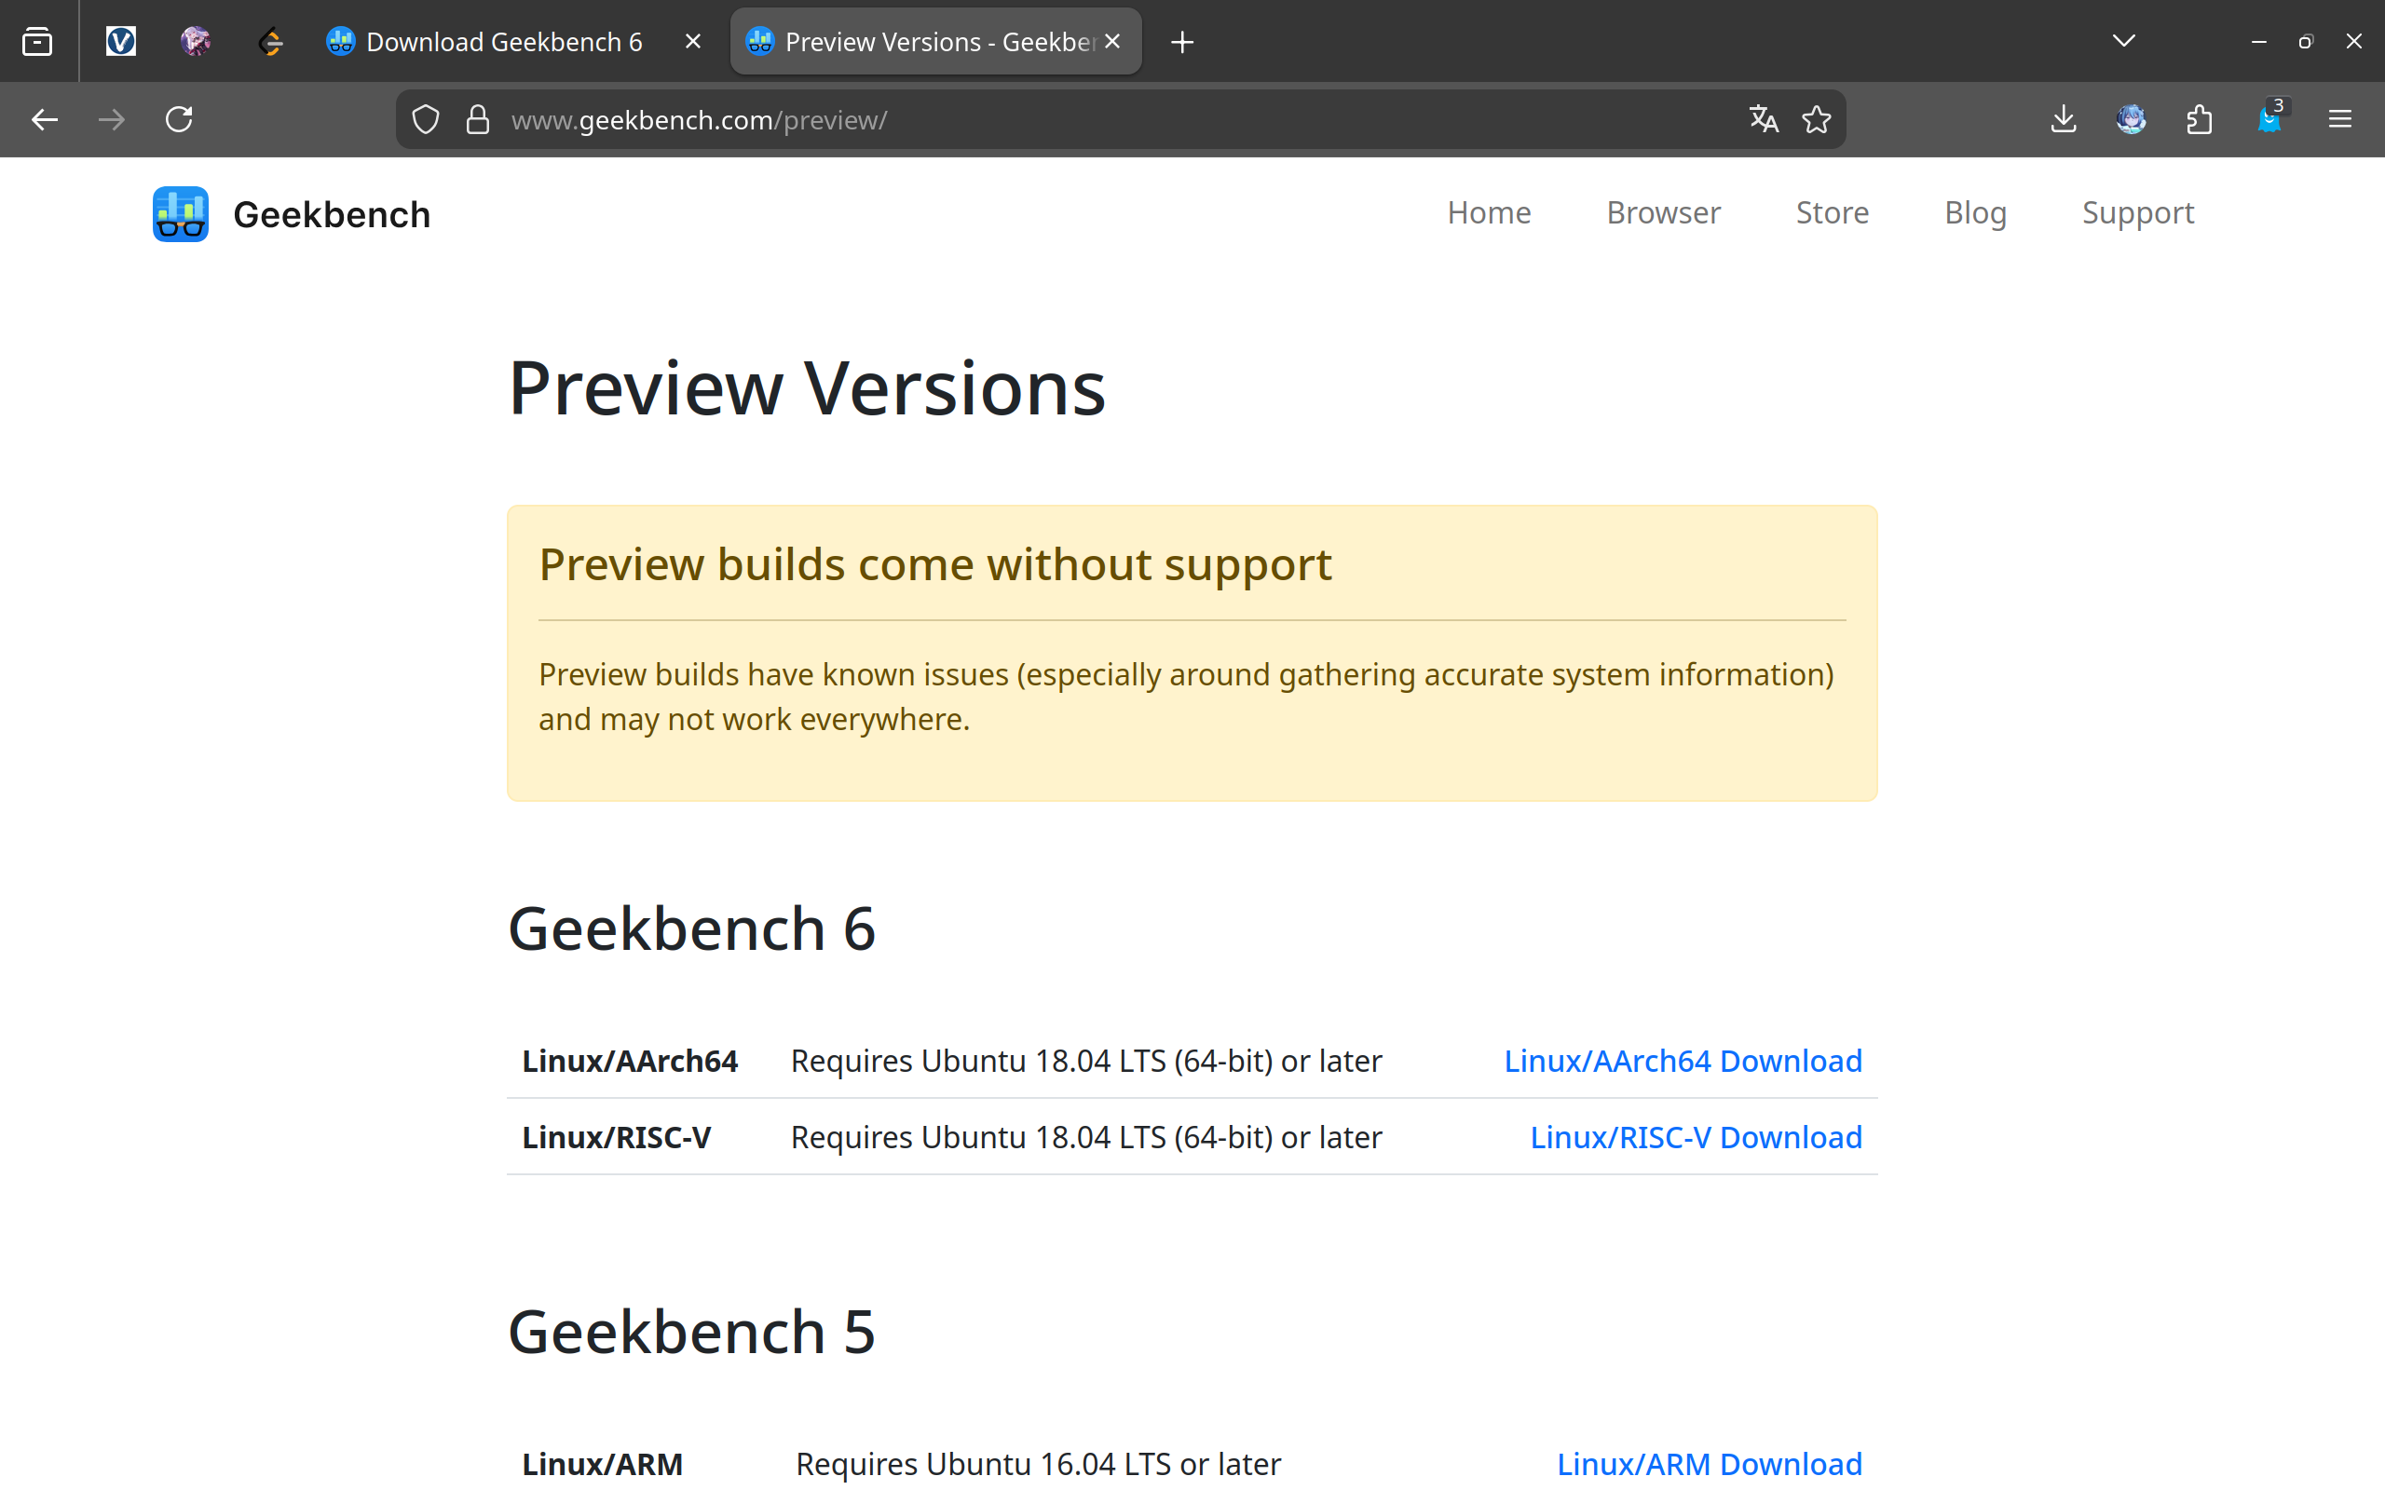Close the Preview Versions tab
Screen dimensions: 2385x1490
[1112, 41]
